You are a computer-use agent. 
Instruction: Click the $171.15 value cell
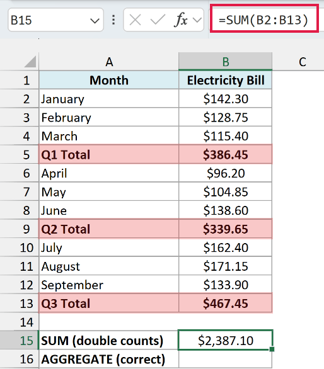click(225, 266)
